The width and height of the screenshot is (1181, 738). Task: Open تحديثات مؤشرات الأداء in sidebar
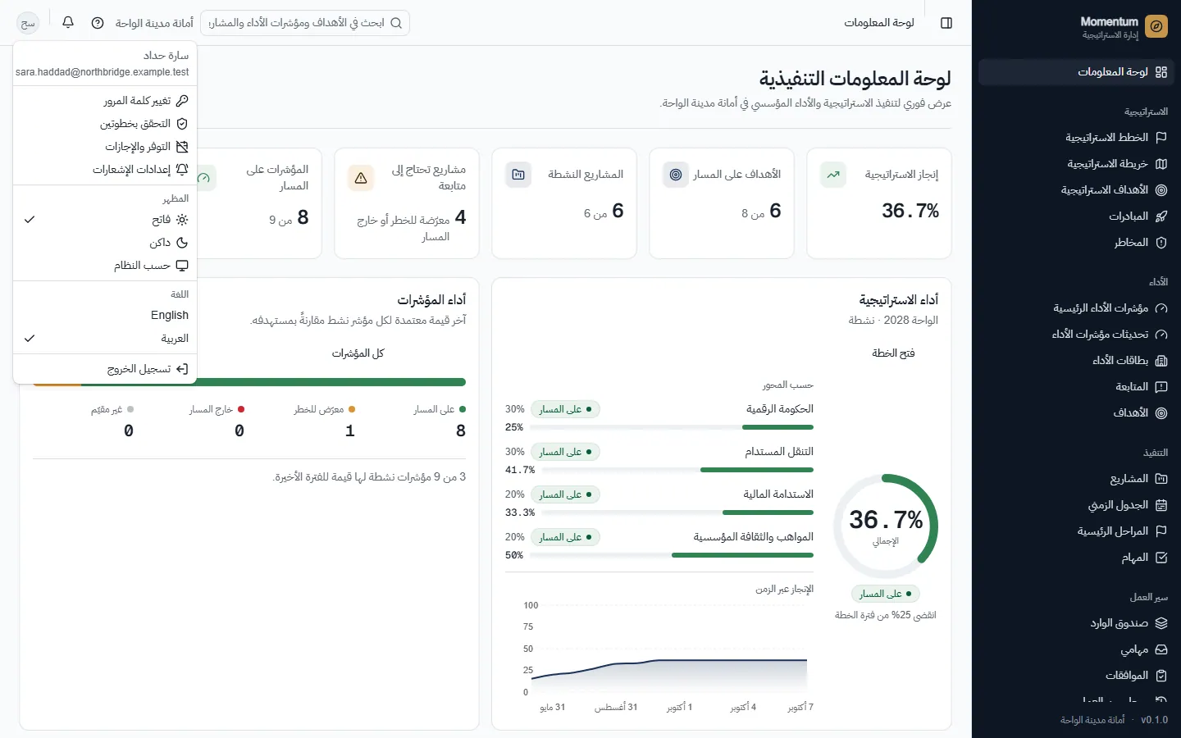point(1076,335)
